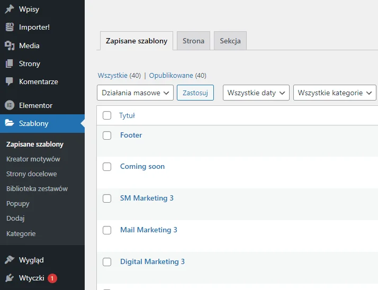Screen dimensions: 378x290
Task: Click the Komentarze speech bubble icon
Action: (x=10, y=81)
